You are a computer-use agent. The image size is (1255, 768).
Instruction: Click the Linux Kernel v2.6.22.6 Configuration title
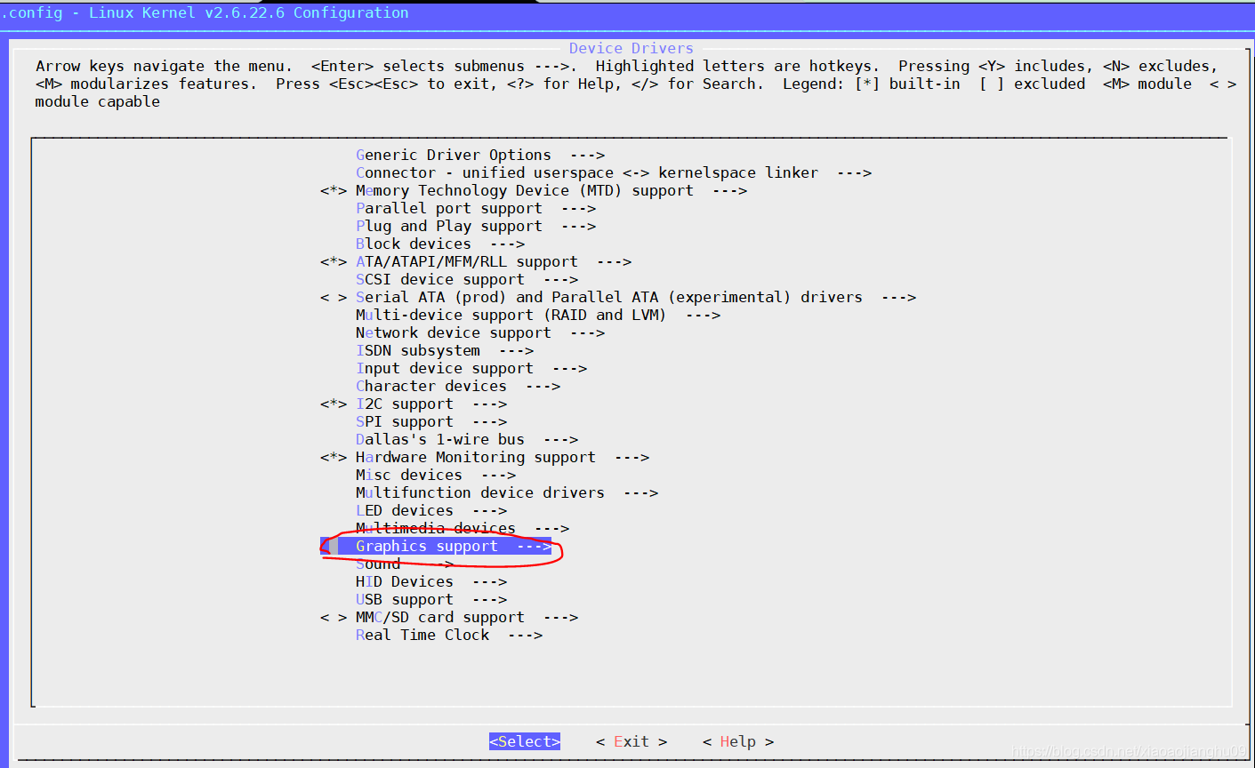tap(249, 12)
